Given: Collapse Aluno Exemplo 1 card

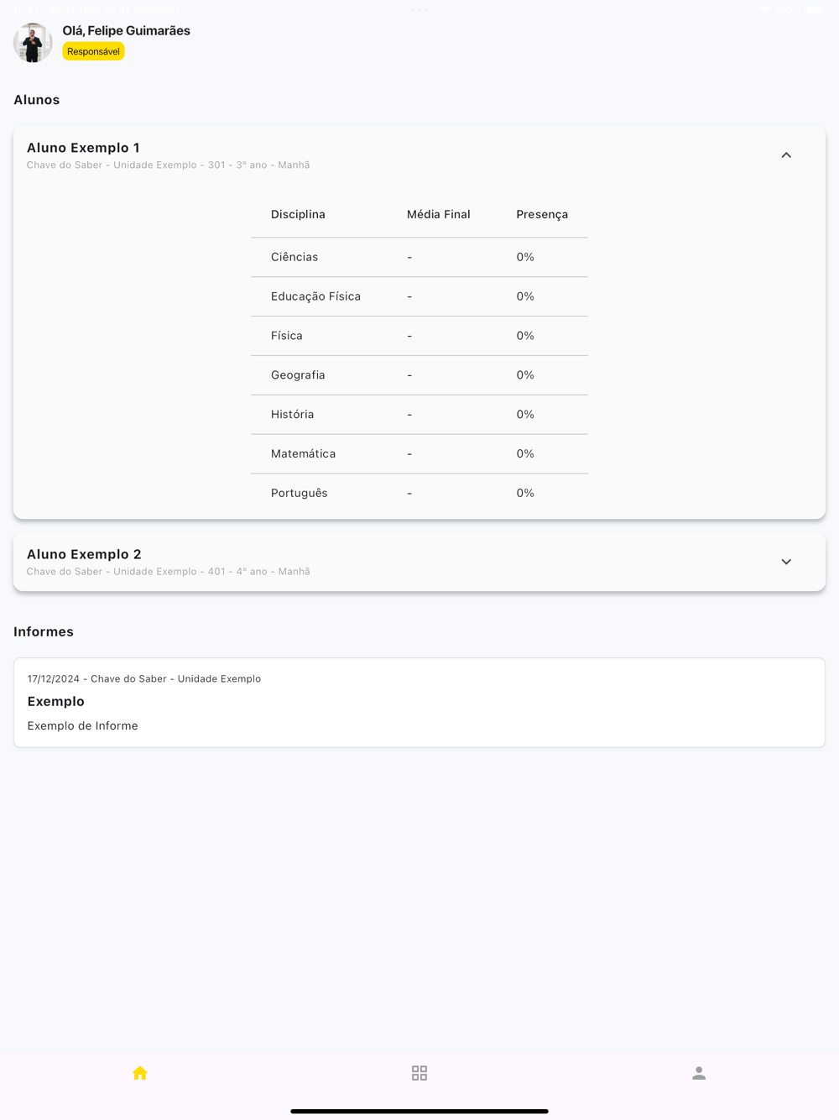Looking at the screenshot, I should pyautogui.click(x=786, y=155).
